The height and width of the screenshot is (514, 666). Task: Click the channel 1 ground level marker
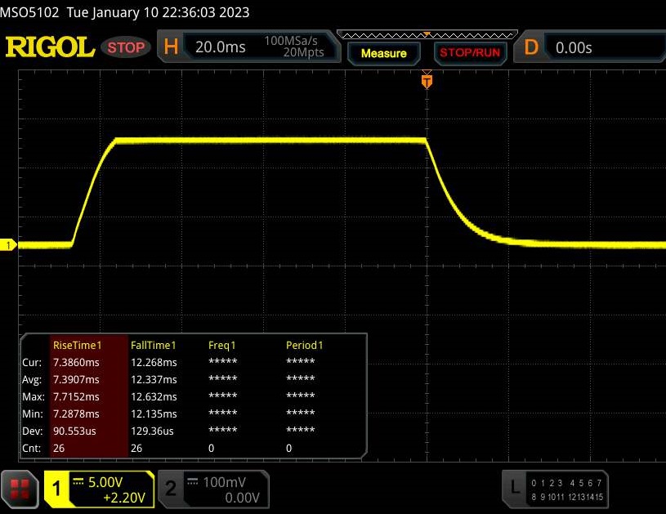coord(8,245)
